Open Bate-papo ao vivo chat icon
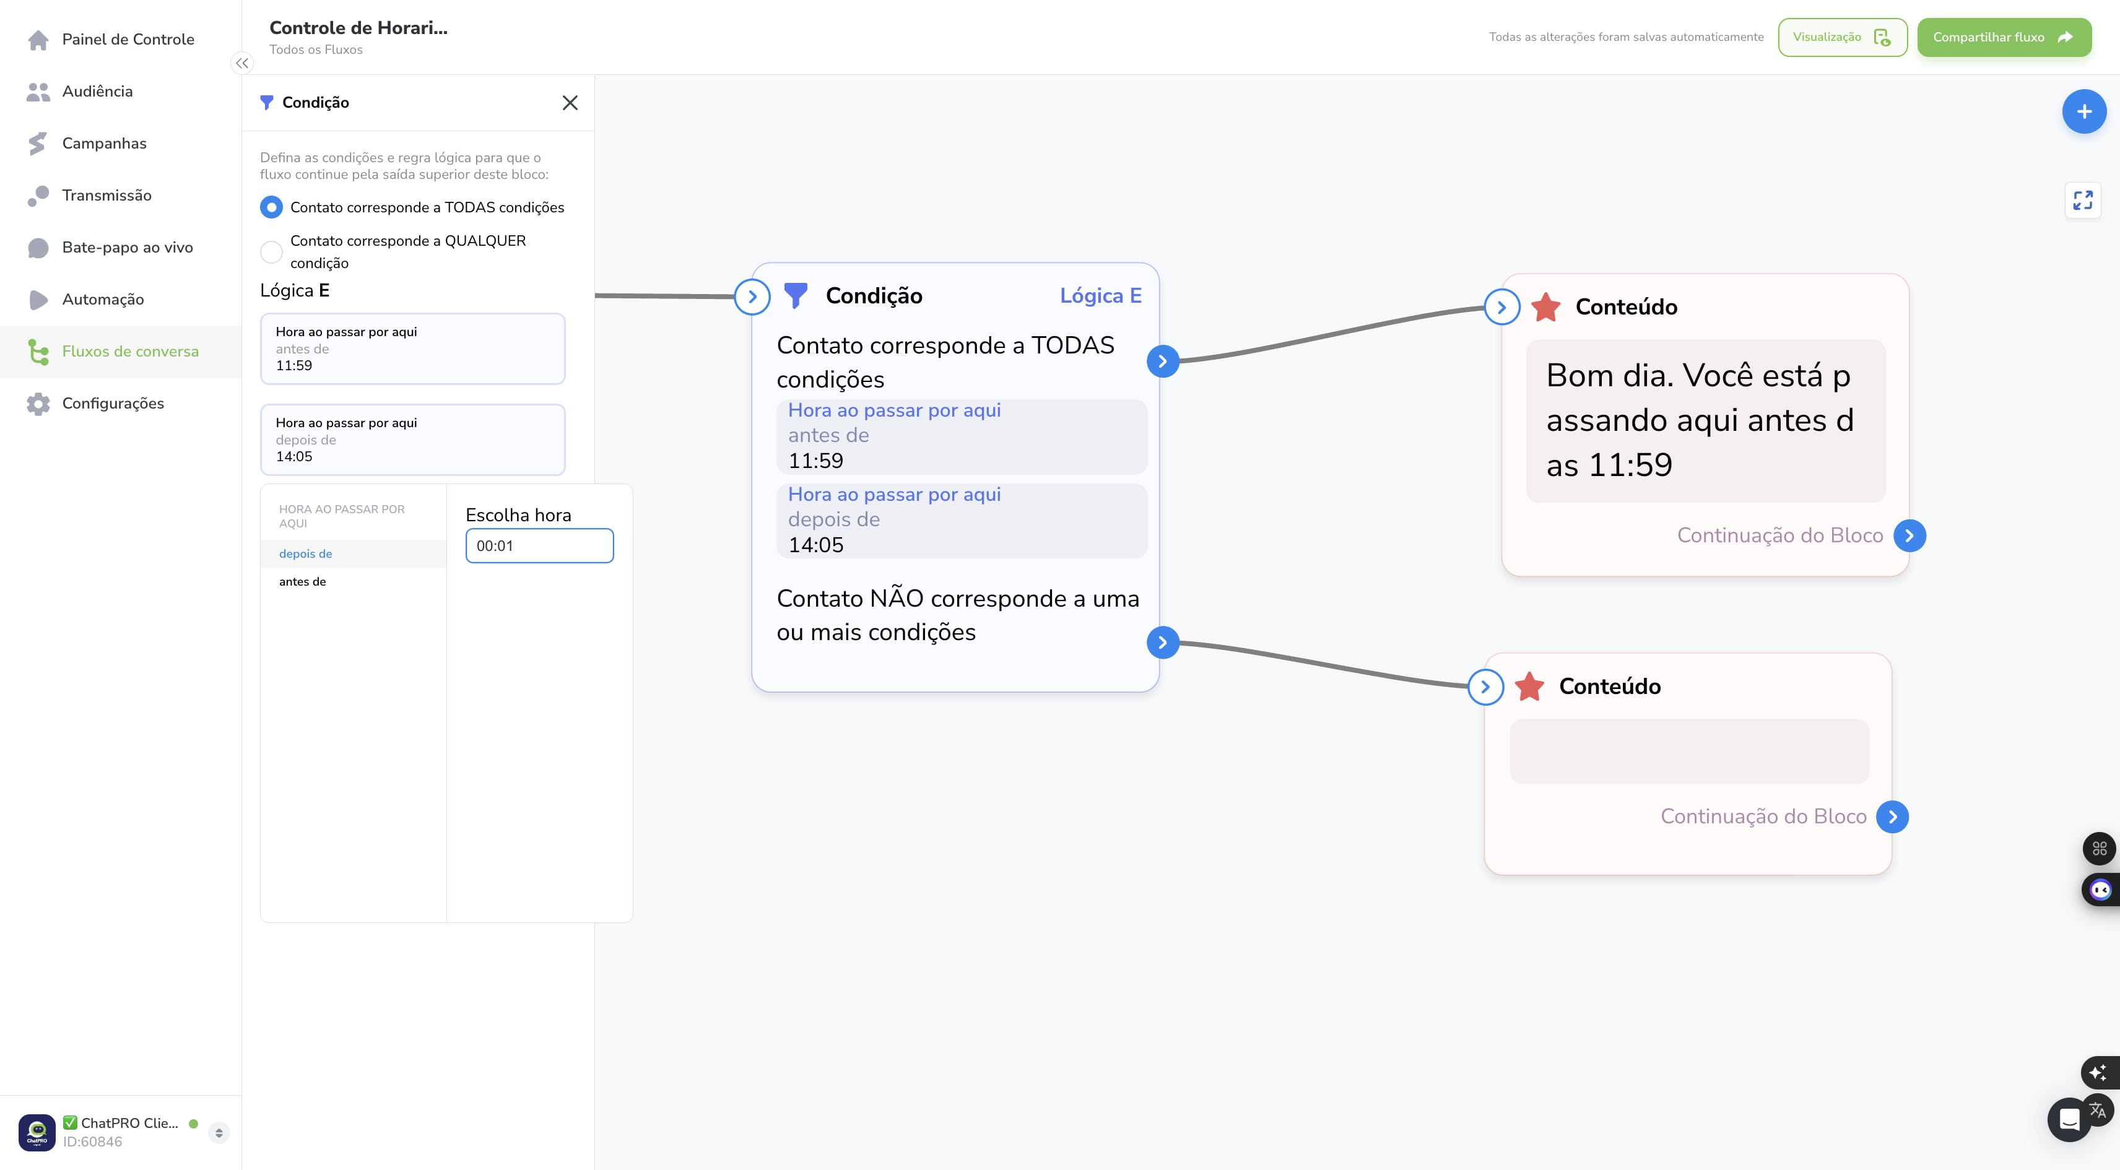Screen dimensions: 2120x1170 [x=38, y=248]
